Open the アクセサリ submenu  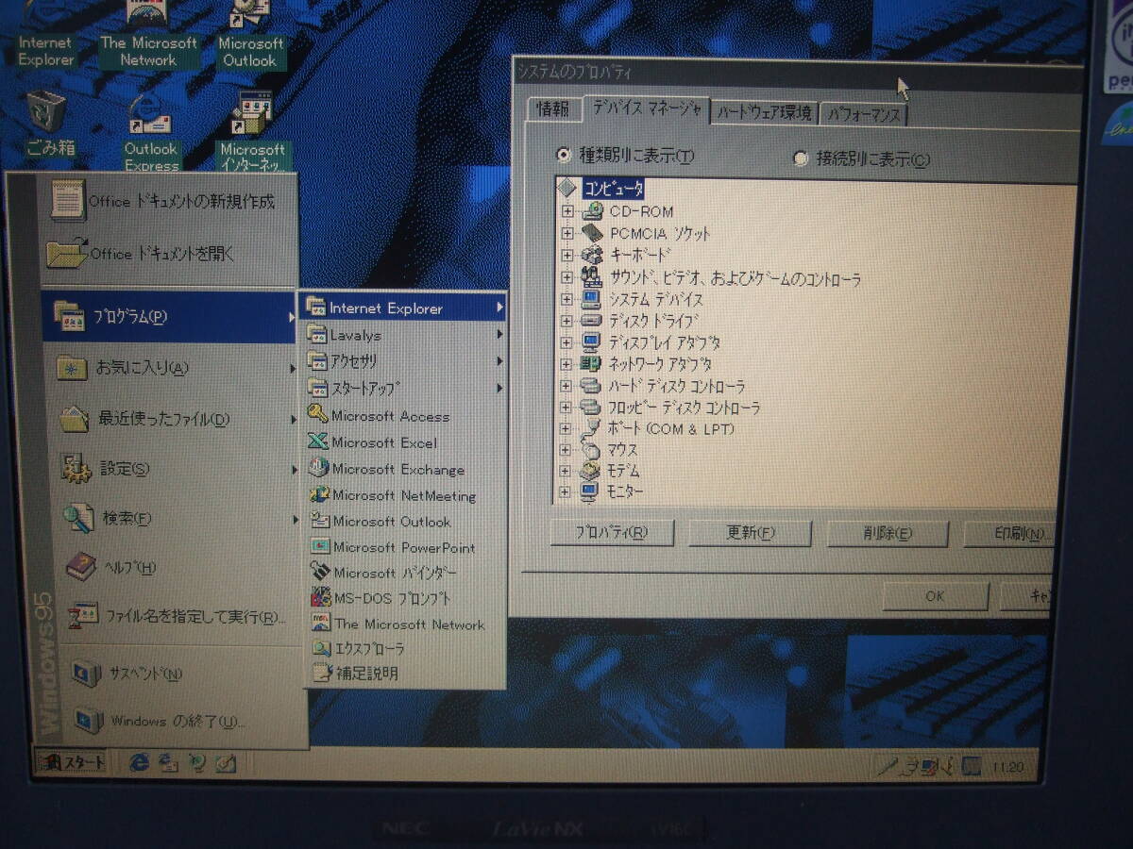[404, 361]
